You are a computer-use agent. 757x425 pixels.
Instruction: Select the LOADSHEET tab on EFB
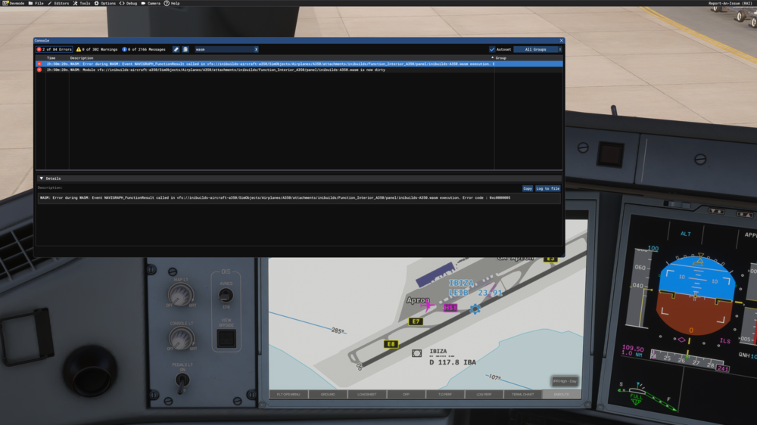click(x=367, y=394)
